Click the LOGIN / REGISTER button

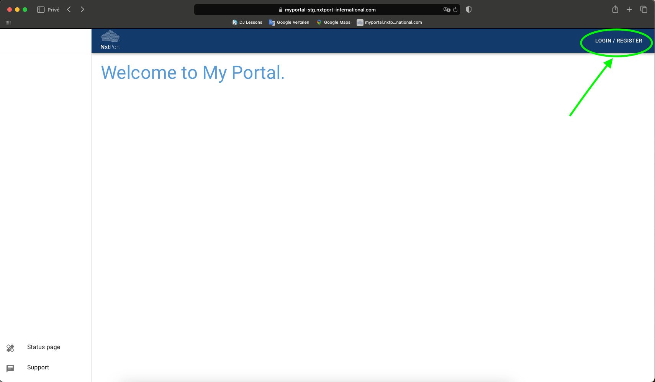pos(618,41)
